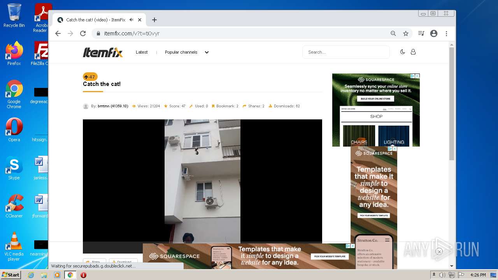This screenshot has height=280, width=498.
Task: Select the 'Catch the cat!' tab
Action: tap(100, 20)
